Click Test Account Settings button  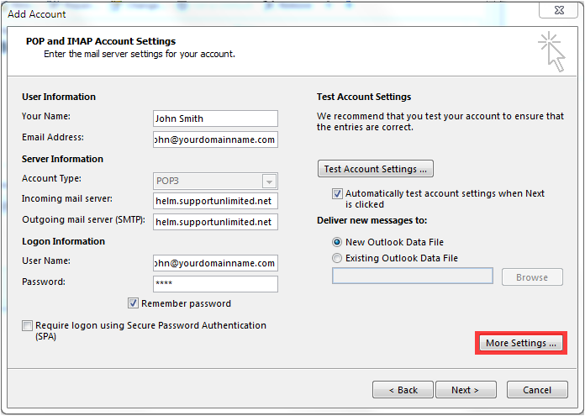[x=376, y=169]
